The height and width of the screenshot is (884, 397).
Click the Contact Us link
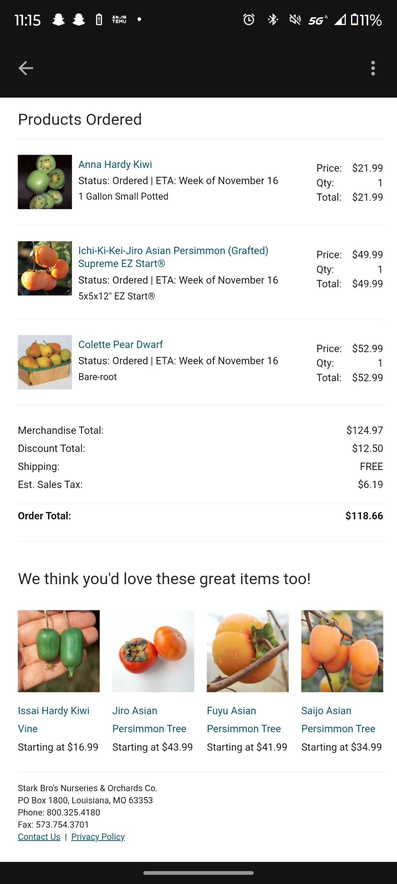click(39, 837)
